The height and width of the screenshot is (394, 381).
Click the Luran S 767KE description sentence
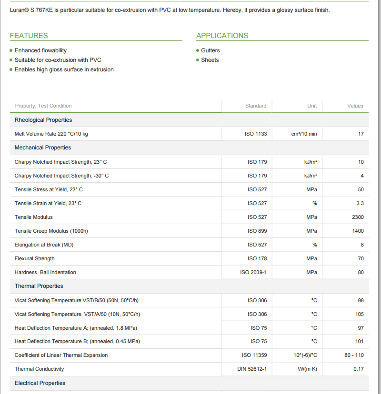(170, 10)
